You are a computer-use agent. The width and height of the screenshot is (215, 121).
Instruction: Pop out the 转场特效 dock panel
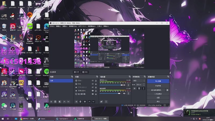coord(145,77)
